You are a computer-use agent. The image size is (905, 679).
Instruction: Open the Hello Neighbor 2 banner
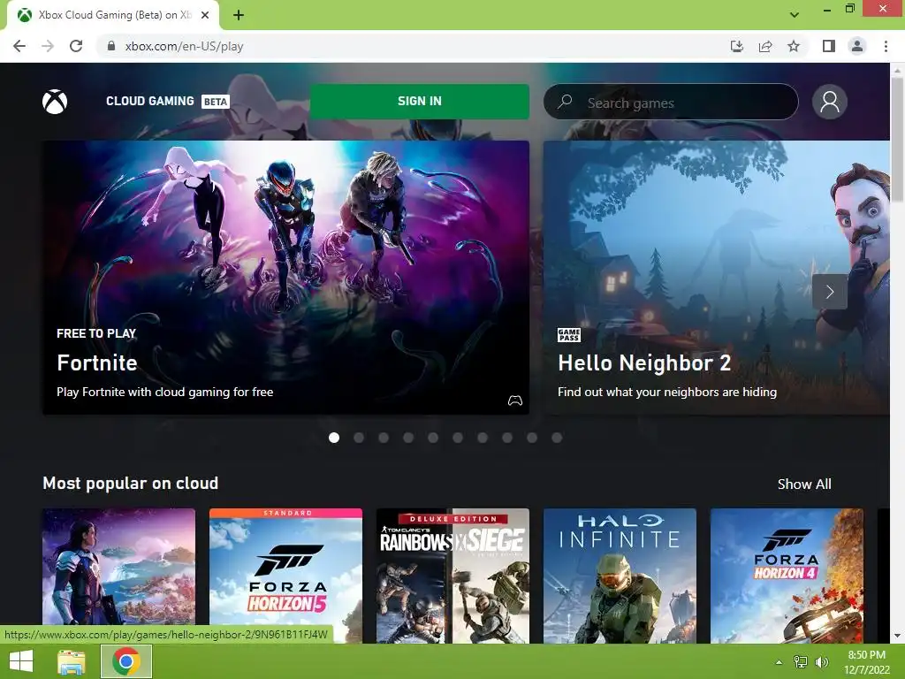(x=716, y=277)
